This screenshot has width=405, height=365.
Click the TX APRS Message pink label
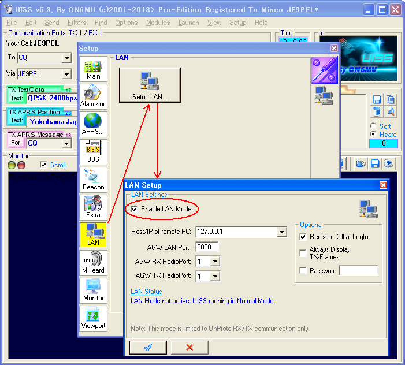36,135
